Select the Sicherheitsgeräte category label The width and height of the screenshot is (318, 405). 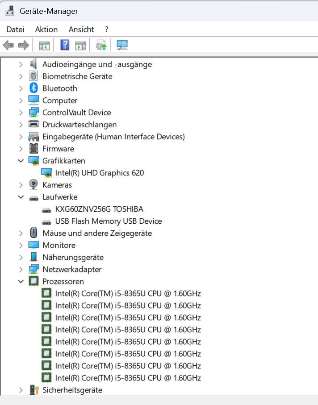[72, 390]
